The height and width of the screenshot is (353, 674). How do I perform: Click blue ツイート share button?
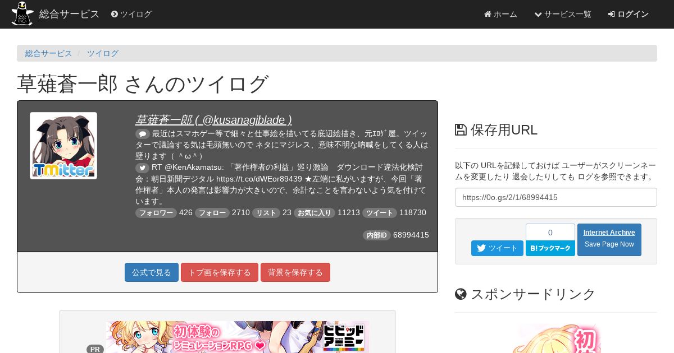click(497, 248)
